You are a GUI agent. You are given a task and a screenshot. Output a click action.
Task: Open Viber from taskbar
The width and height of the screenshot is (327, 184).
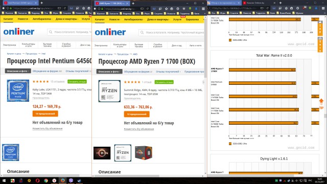coord(71,180)
